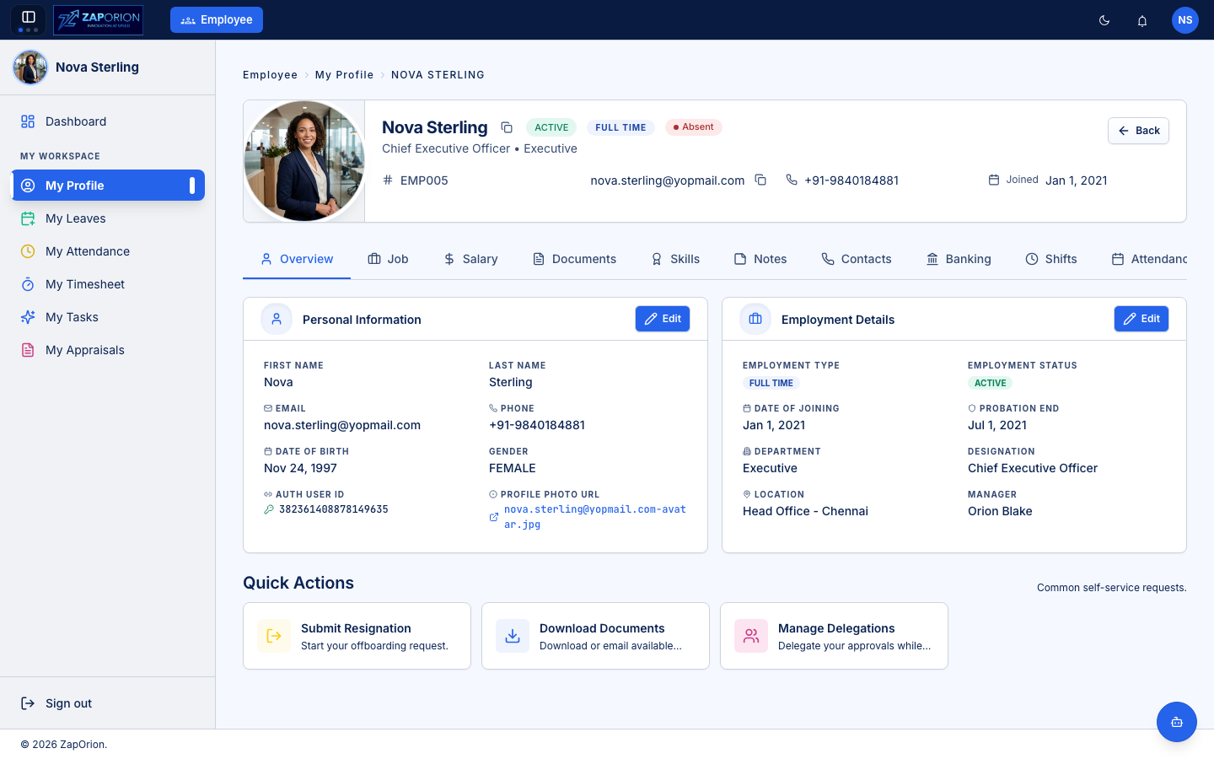Image resolution: width=1214 pixels, height=759 pixels.
Task: Click the Manage Delegations icon
Action: [751, 636]
